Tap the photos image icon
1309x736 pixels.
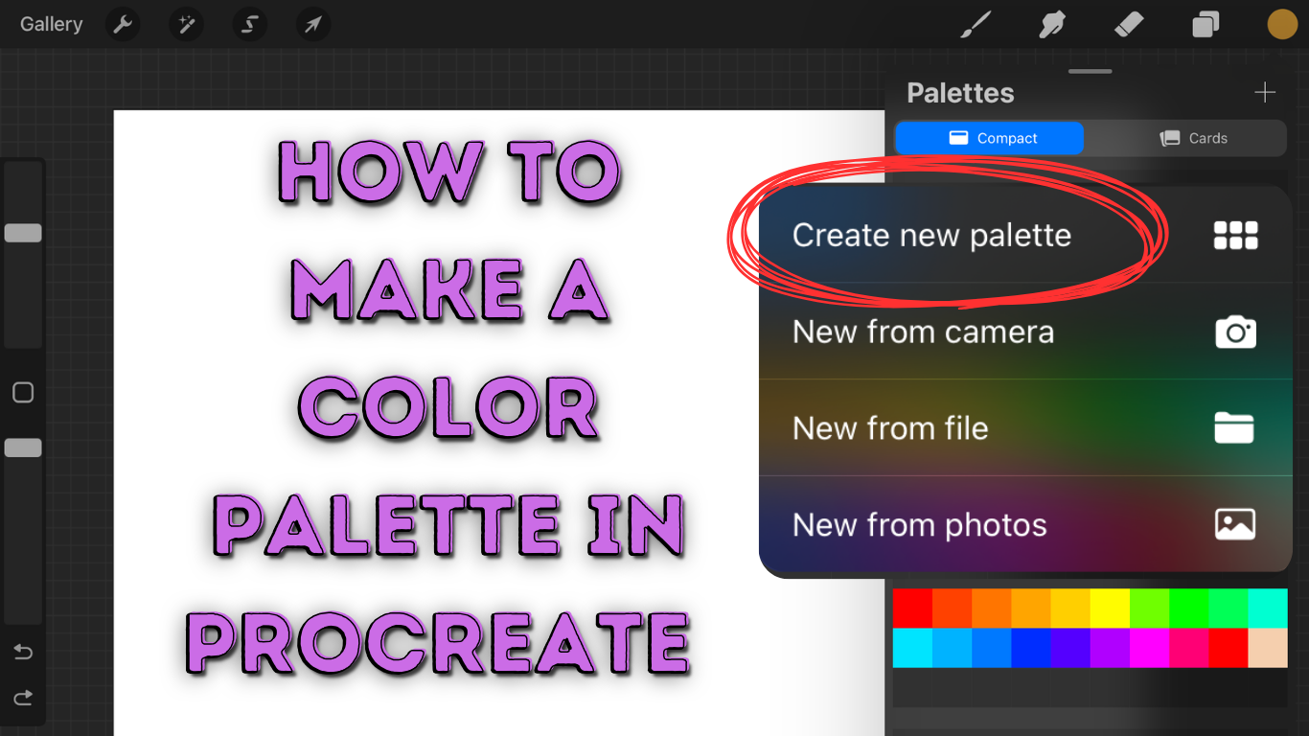click(x=1235, y=524)
